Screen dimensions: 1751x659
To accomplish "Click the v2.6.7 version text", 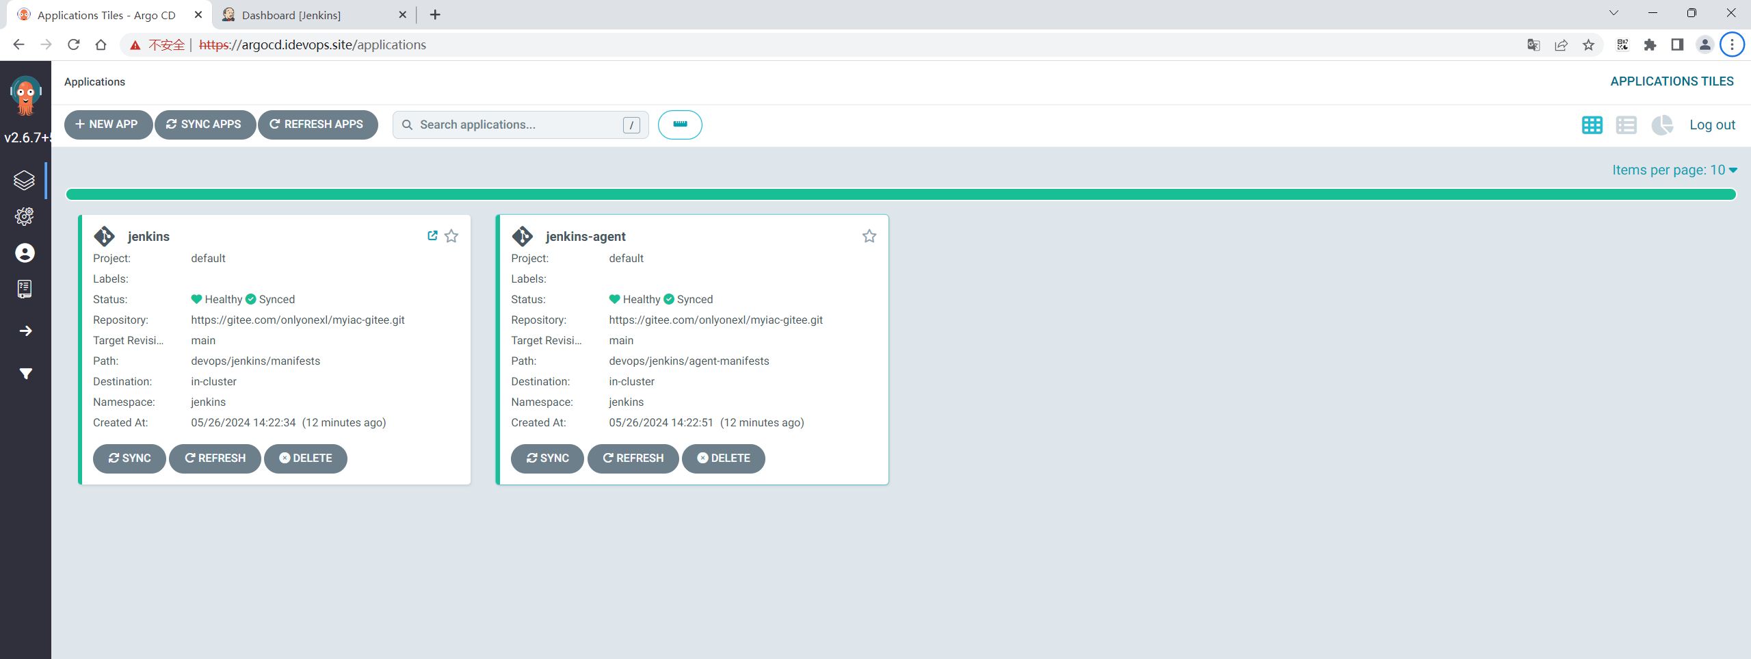I will (27, 138).
